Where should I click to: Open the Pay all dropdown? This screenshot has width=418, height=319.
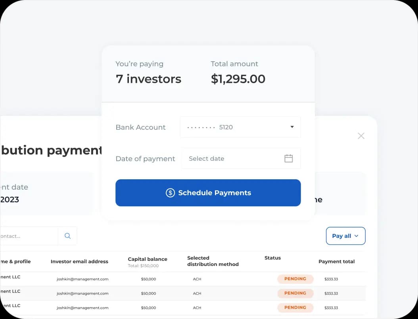[x=345, y=236]
